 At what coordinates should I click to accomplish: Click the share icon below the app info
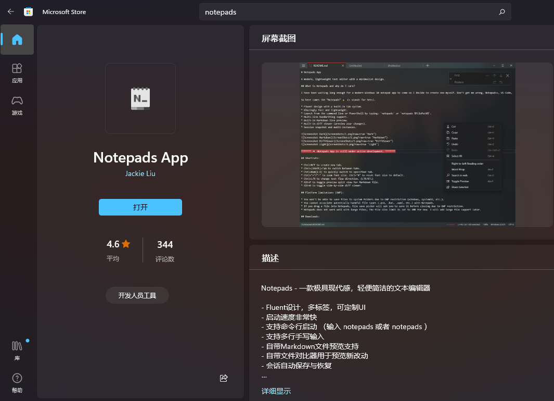point(224,378)
